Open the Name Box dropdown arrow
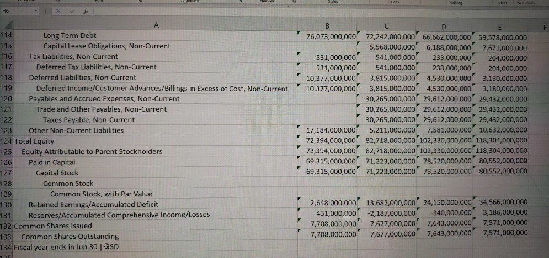Image resolution: width=549 pixels, height=258 pixels. pos(36,11)
